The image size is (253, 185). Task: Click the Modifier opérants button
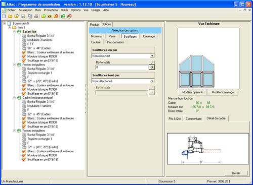point(193,92)
